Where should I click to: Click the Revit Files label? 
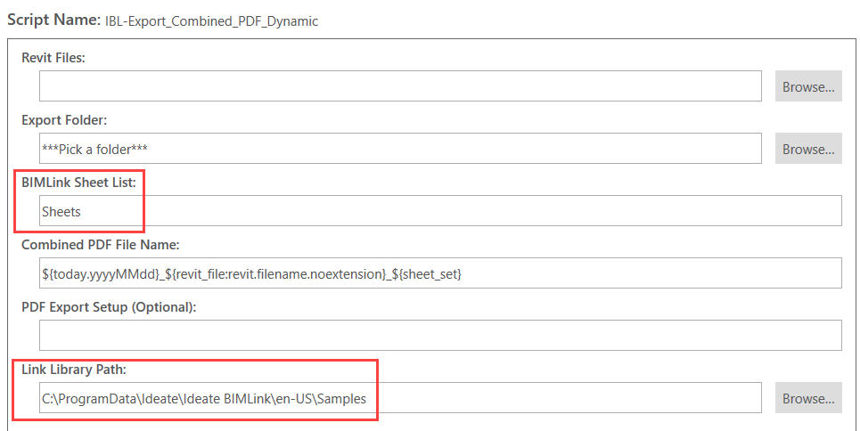point(53,58)
